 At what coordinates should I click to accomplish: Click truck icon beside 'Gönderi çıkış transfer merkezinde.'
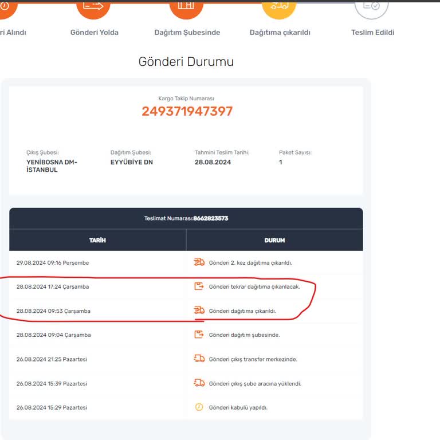(199, 359)
